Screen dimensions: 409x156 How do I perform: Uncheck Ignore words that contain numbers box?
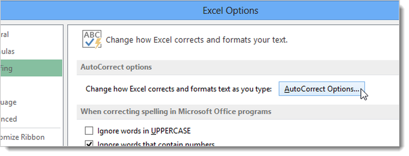tap(89, 143)
